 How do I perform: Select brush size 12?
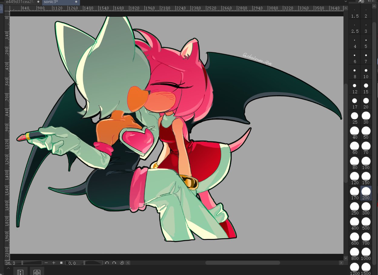[x=355, y=87]
